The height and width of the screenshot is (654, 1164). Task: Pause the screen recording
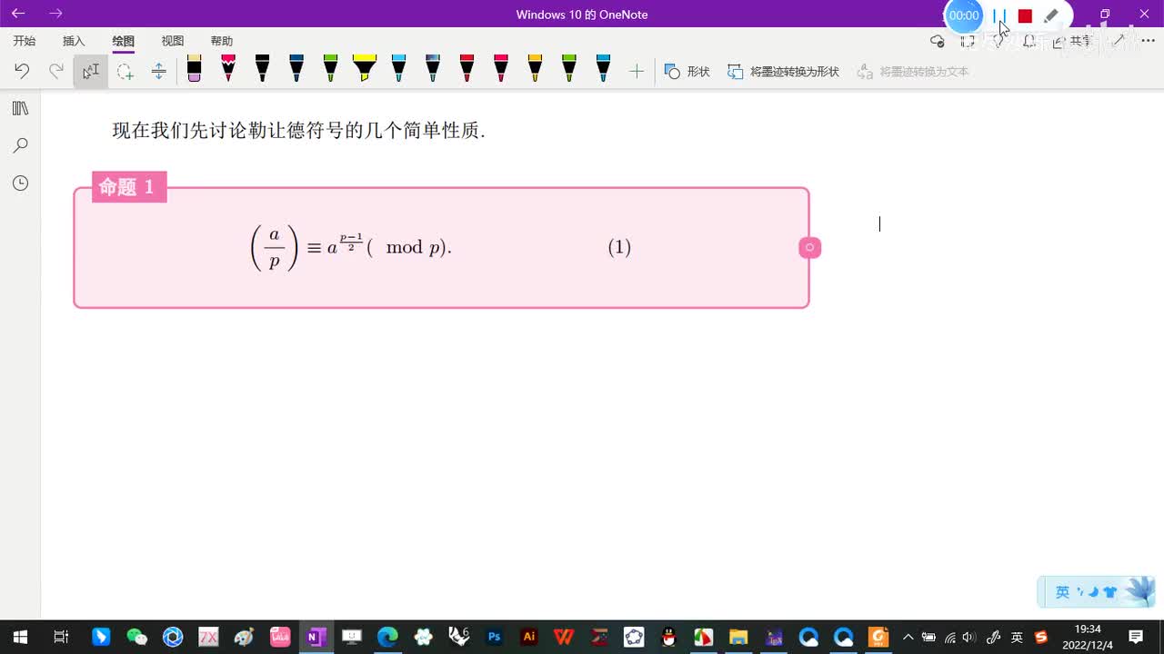click(999, 15)
